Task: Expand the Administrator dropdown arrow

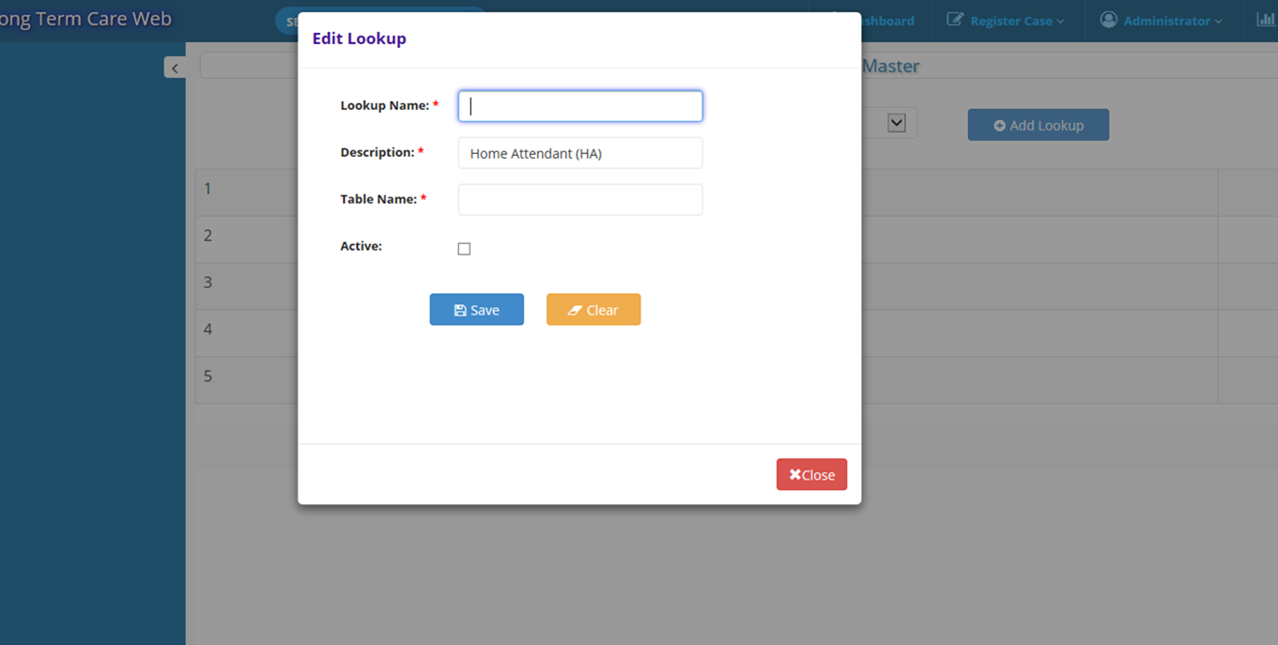Action: 1219,22
